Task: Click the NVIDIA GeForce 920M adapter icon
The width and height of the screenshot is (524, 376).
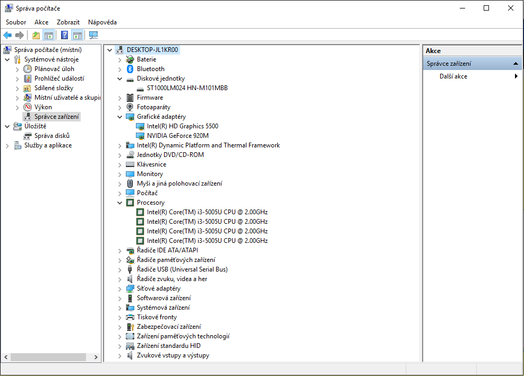Action: (140, 136)
